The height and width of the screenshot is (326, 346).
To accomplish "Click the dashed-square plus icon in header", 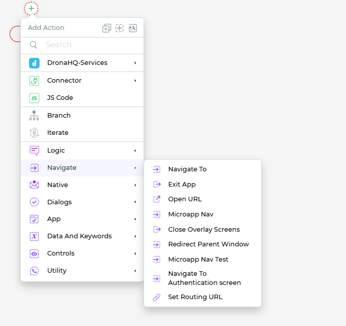I will pyautogui.click(x=119, y=28).
